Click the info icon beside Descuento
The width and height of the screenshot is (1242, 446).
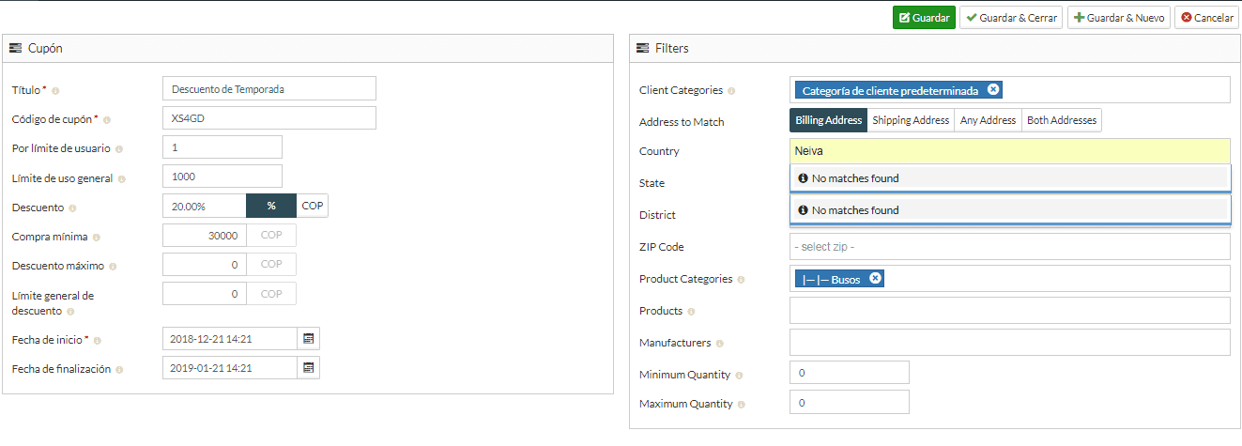click(x=73, y=208)
